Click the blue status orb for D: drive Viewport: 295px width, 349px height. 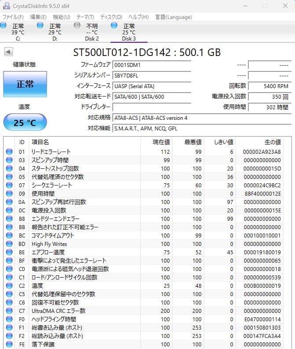tap(40, 26)
